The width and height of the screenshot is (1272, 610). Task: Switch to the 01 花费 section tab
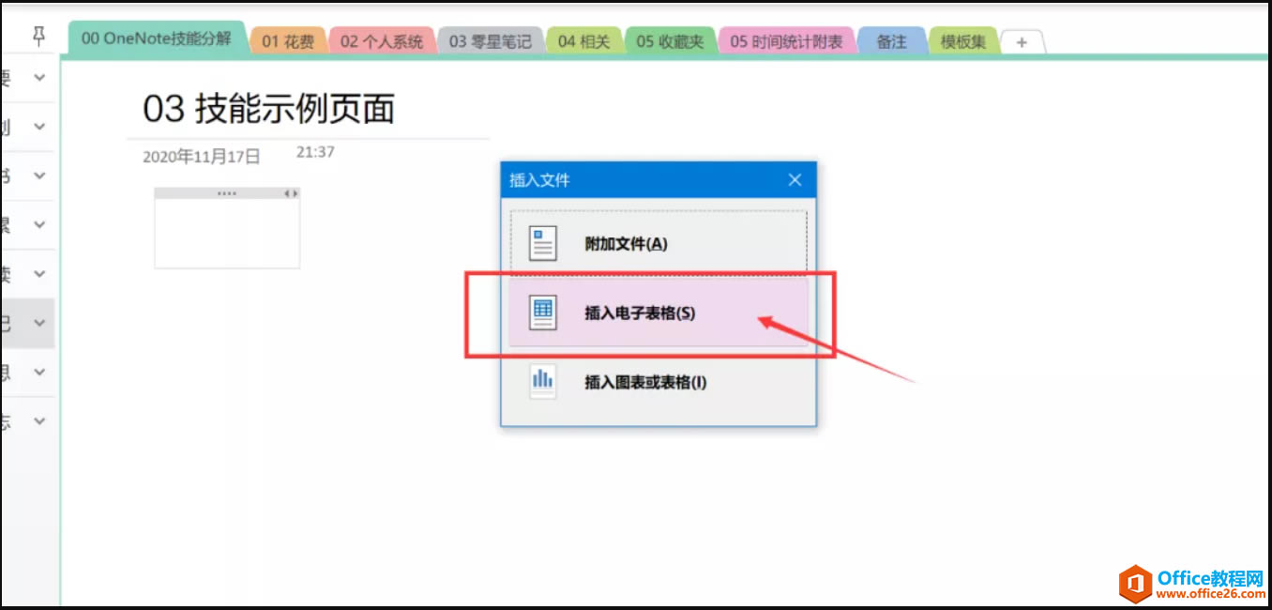pos(288,41)
